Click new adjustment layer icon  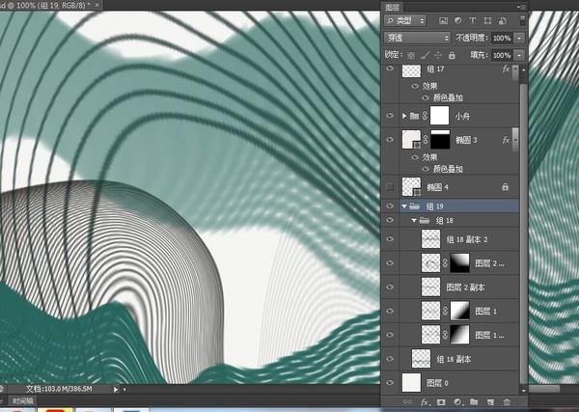[x=457, y=401]
